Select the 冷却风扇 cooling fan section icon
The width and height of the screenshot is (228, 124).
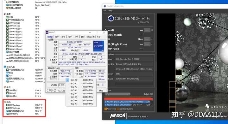click(x=5, y=67)
